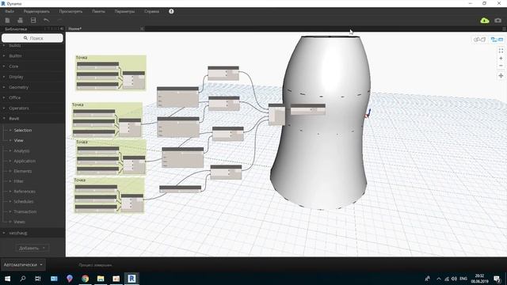
Task: Open the Редактировать menu
Action: [x=36, y=11]
